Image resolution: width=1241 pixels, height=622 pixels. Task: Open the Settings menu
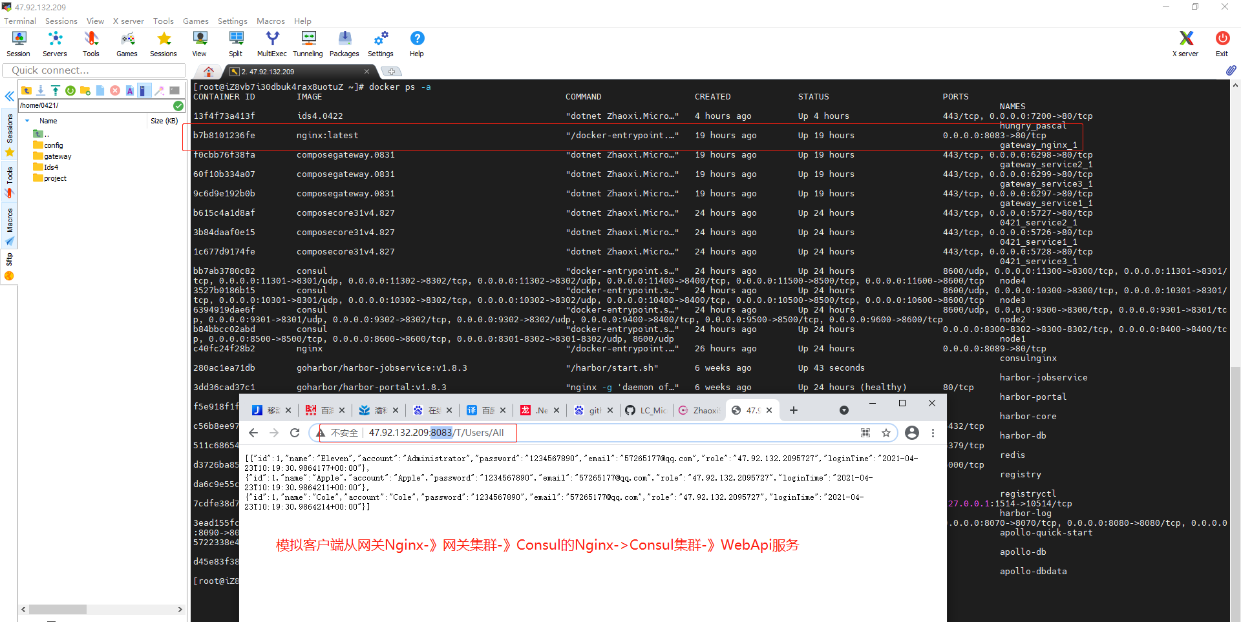pyautogui.click(x=233, y=21)
